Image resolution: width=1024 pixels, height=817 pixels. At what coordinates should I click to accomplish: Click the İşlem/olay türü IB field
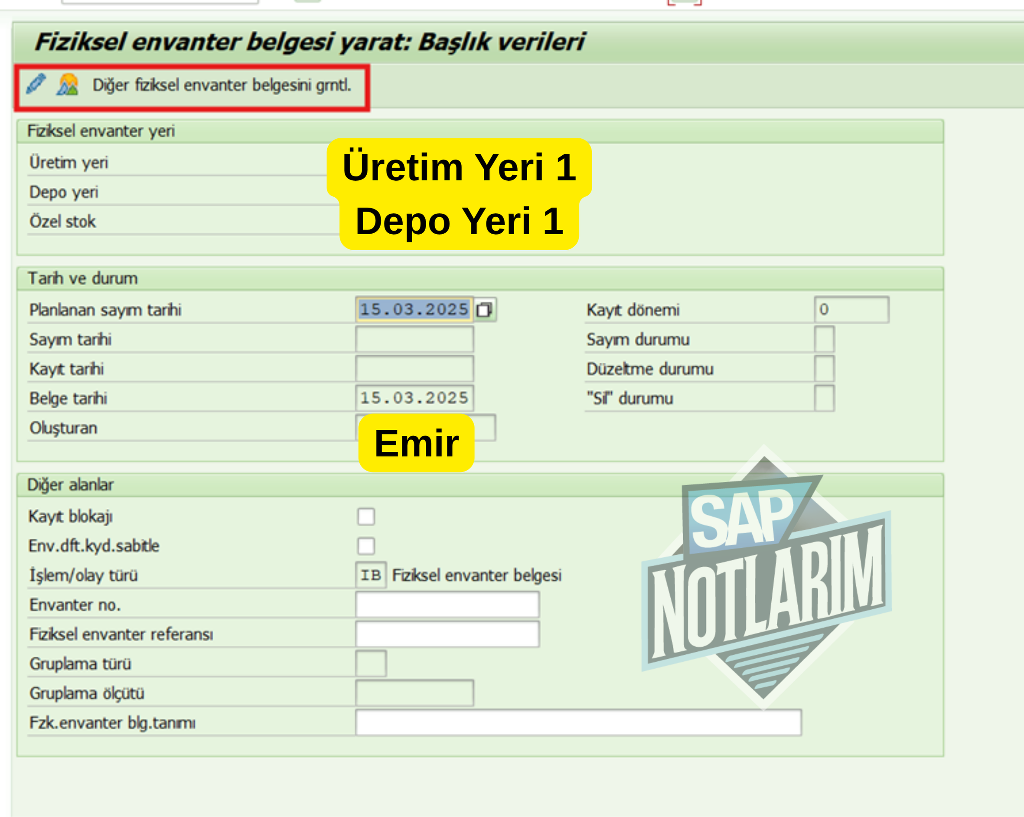coord(371,575)
